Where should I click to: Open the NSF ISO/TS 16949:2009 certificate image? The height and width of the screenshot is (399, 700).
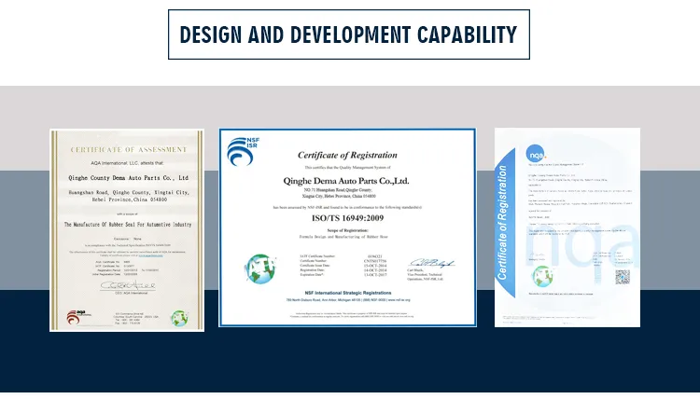347,227
